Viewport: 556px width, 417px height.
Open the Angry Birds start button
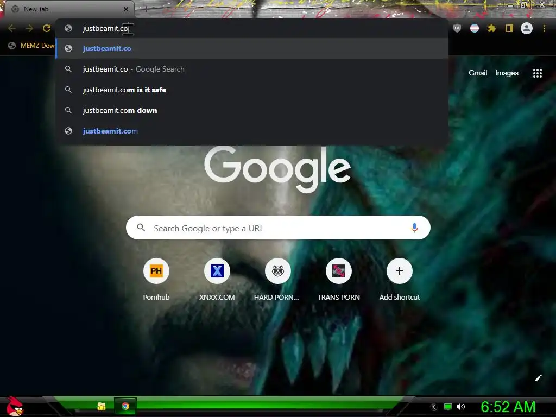[15, 406]
